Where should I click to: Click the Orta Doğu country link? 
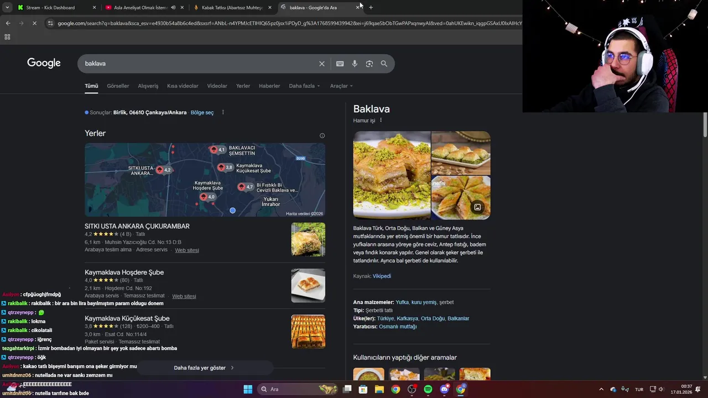pyautogui.click(x=433, y=318)
